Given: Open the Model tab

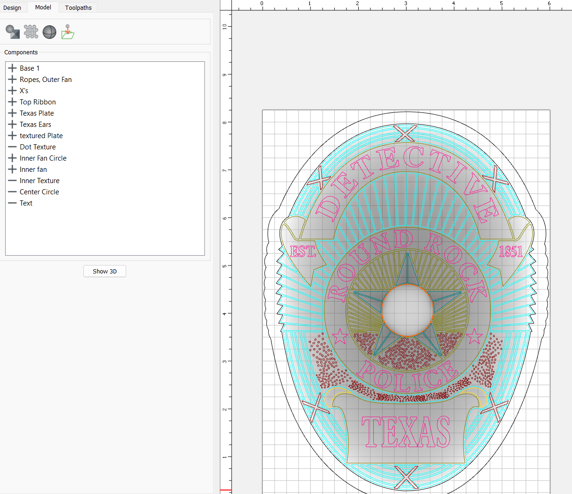Looking at the screenshot, I should click(43, 7).
